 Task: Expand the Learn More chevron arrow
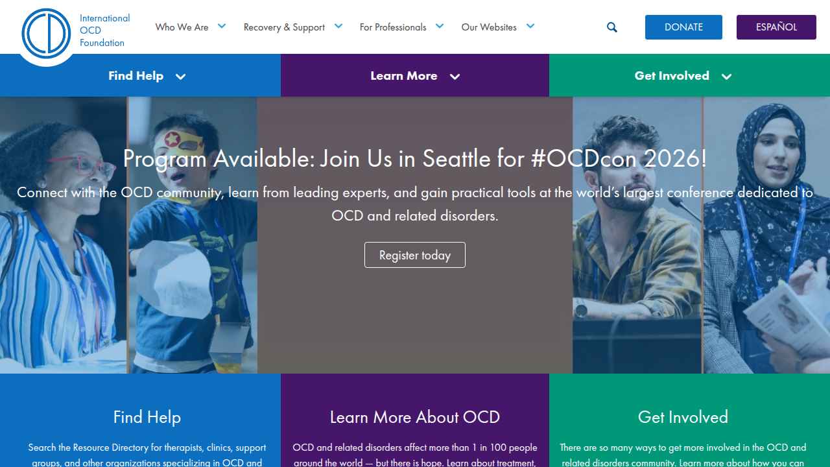point(455,77)
